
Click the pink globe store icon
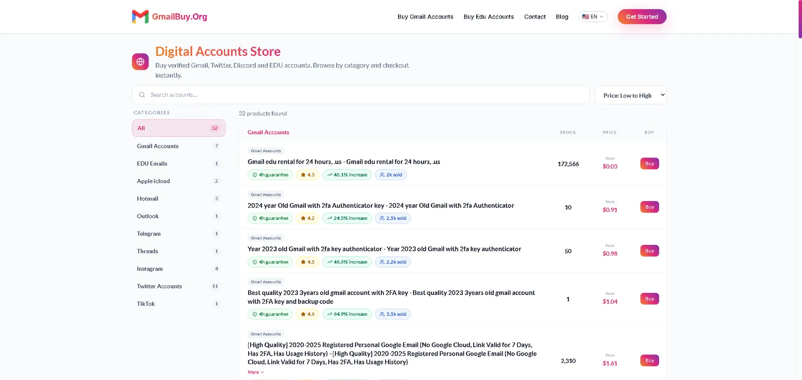click(140, 62)
